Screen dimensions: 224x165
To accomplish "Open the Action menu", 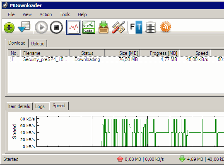I will [x=46, y=14].
